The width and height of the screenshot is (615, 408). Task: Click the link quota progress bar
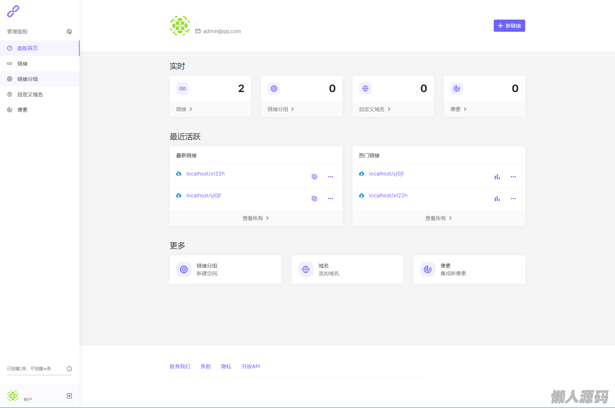click(x=39, y=375)
